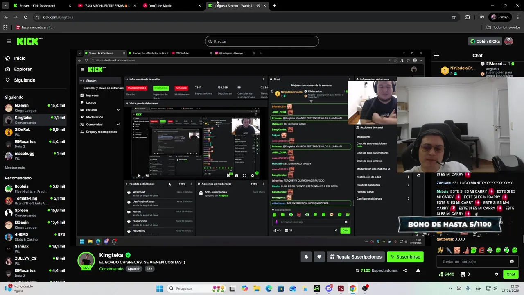The width and height of the screenshot is (524, 295).
Task: Open Discord from the taskbar
Action: [329, 288]
